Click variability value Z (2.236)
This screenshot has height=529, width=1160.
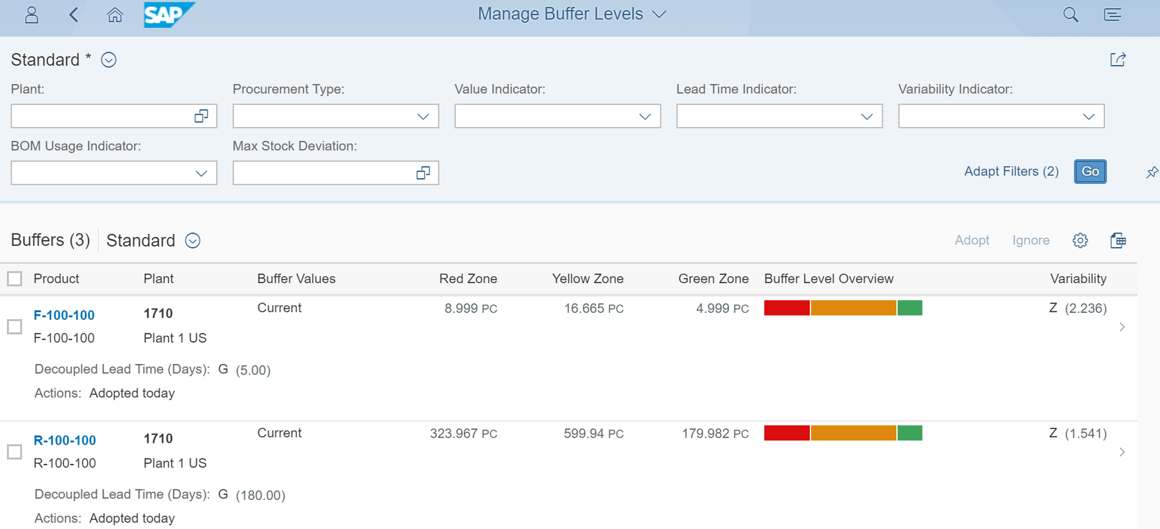tap(1078, 308)
